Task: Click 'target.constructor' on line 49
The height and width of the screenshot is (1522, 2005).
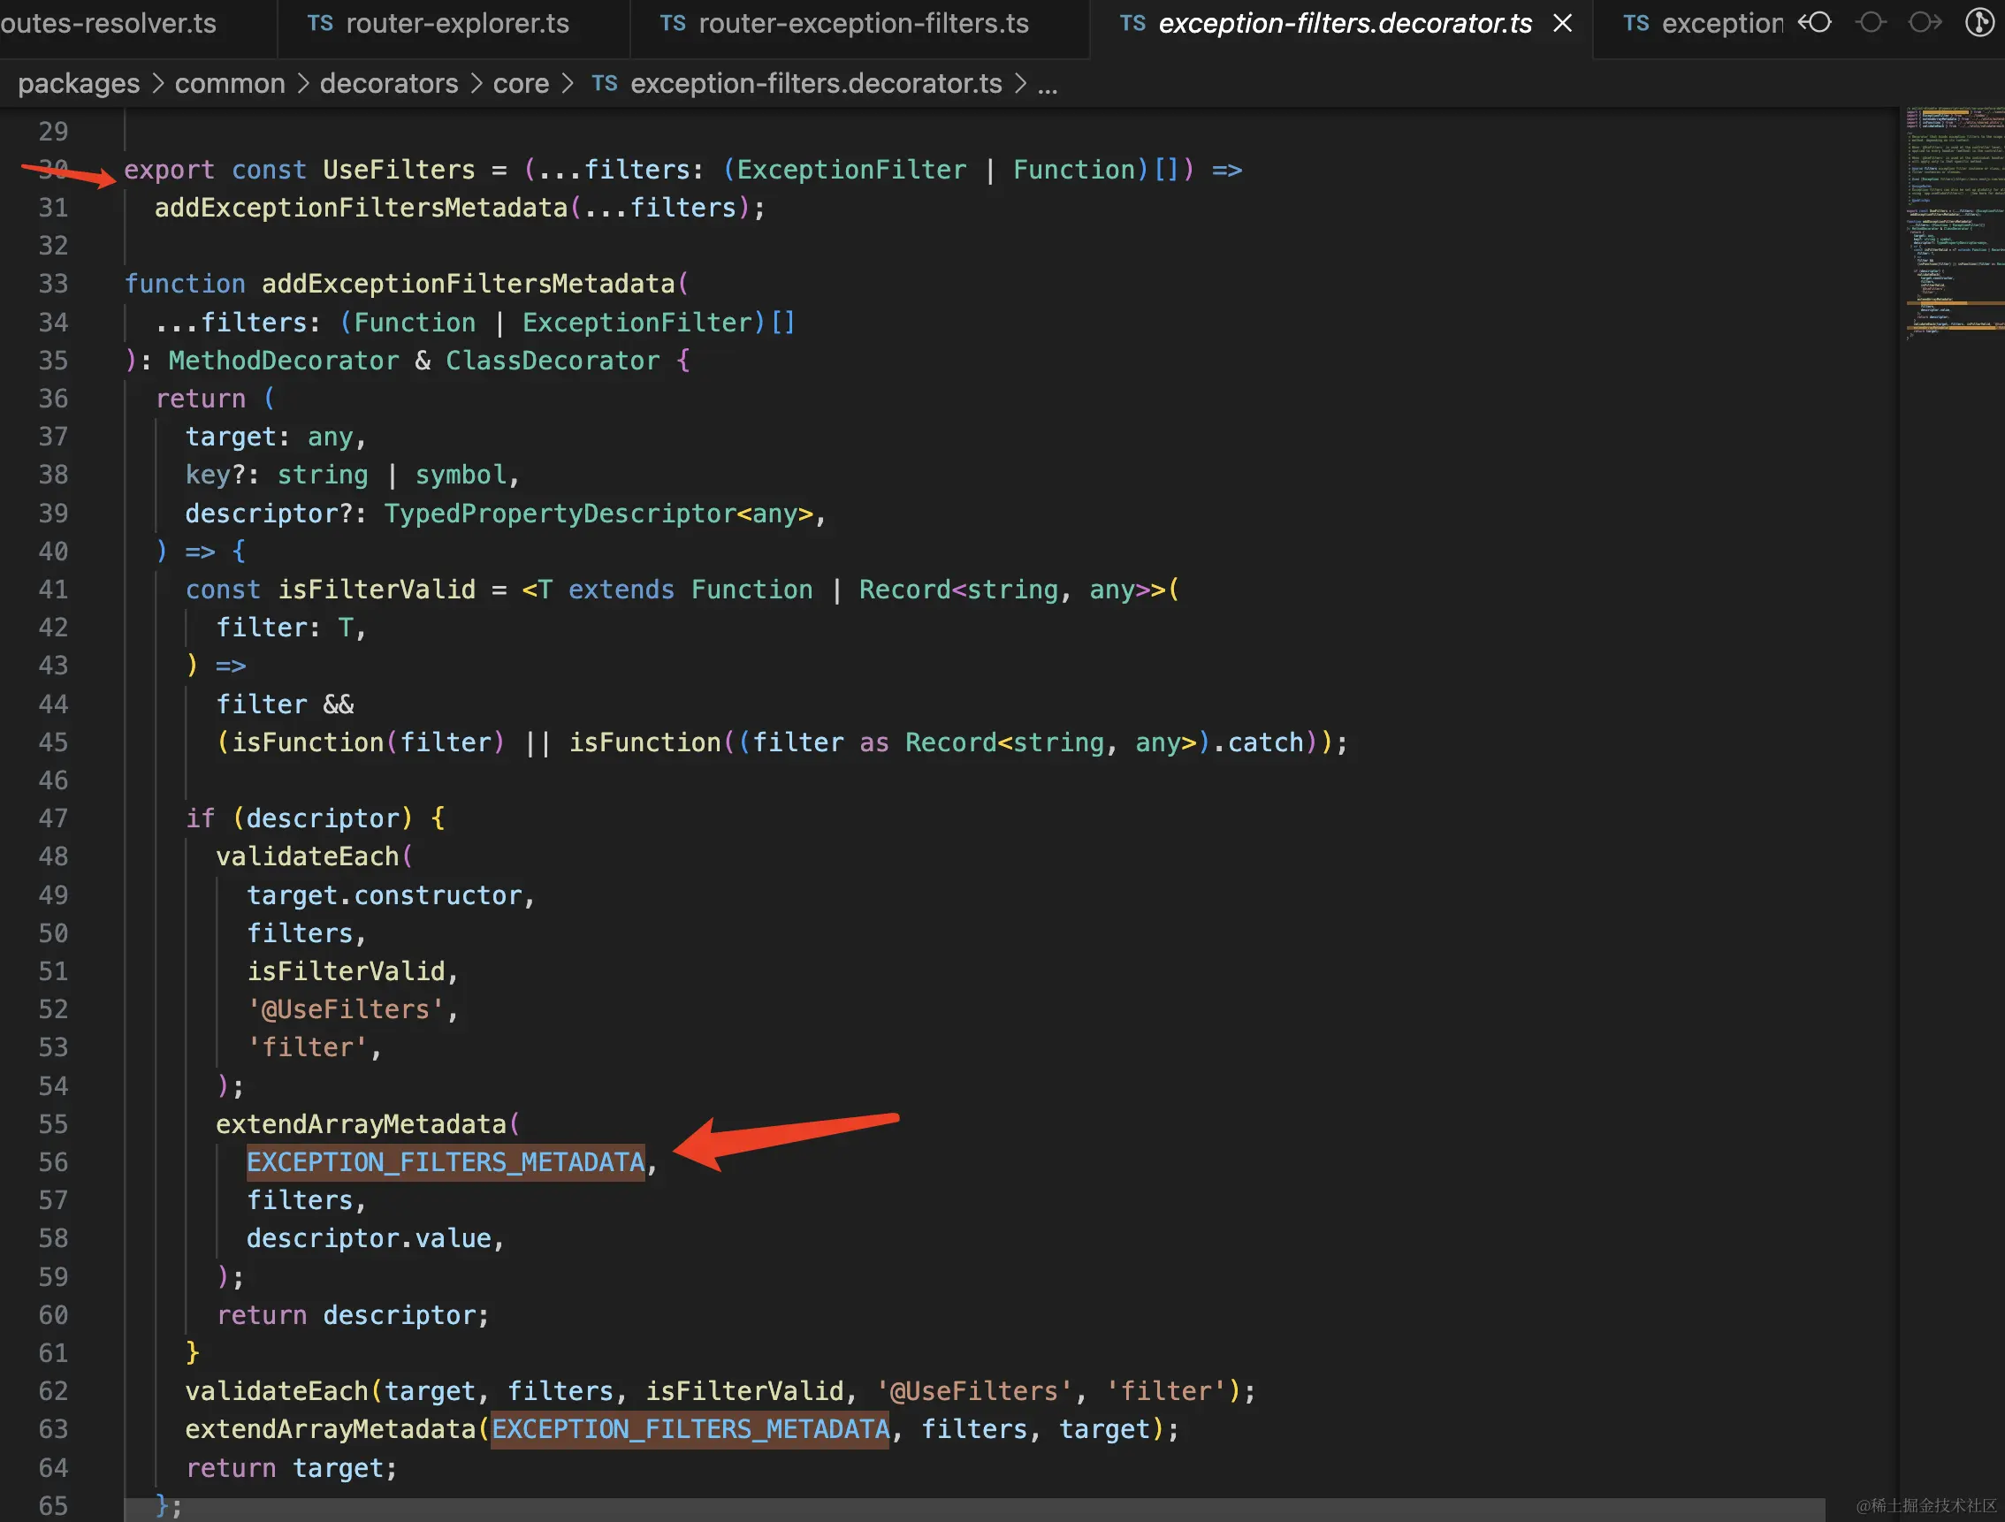Action: pos(385,895)
